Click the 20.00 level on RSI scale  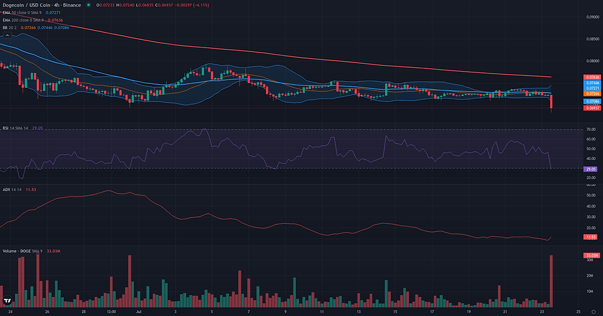click(x=591, y=178)
